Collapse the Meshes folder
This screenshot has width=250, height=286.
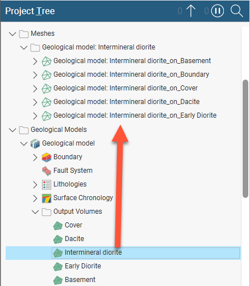tap(13, 34)
